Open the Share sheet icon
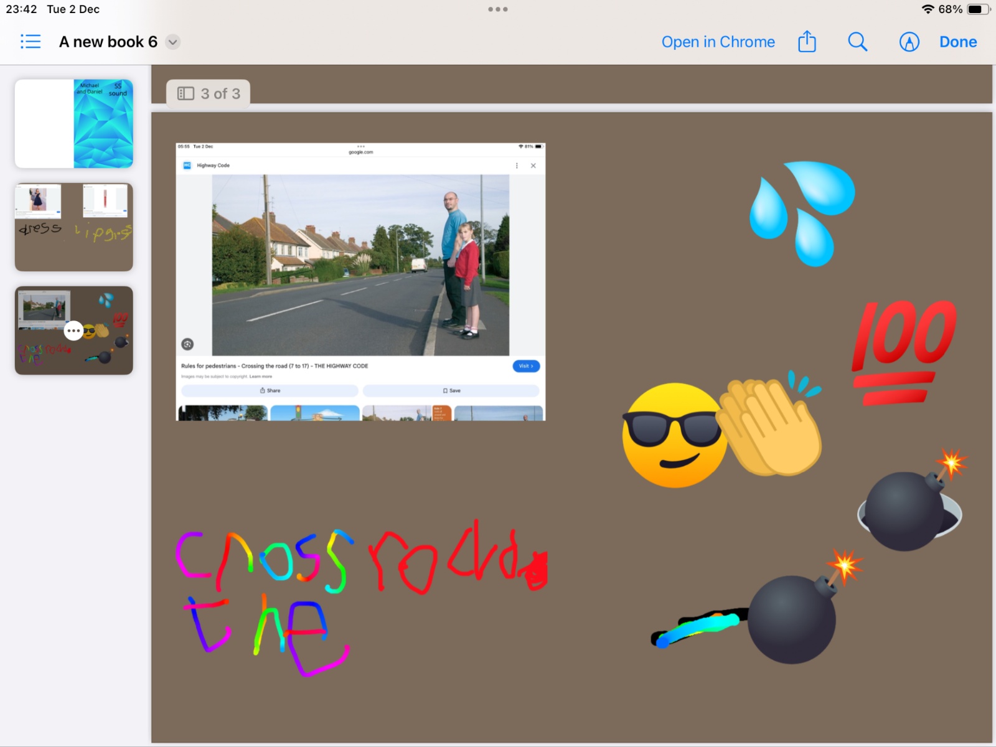The width and height of the screenshot is (996, 747). tap(807, 42)
